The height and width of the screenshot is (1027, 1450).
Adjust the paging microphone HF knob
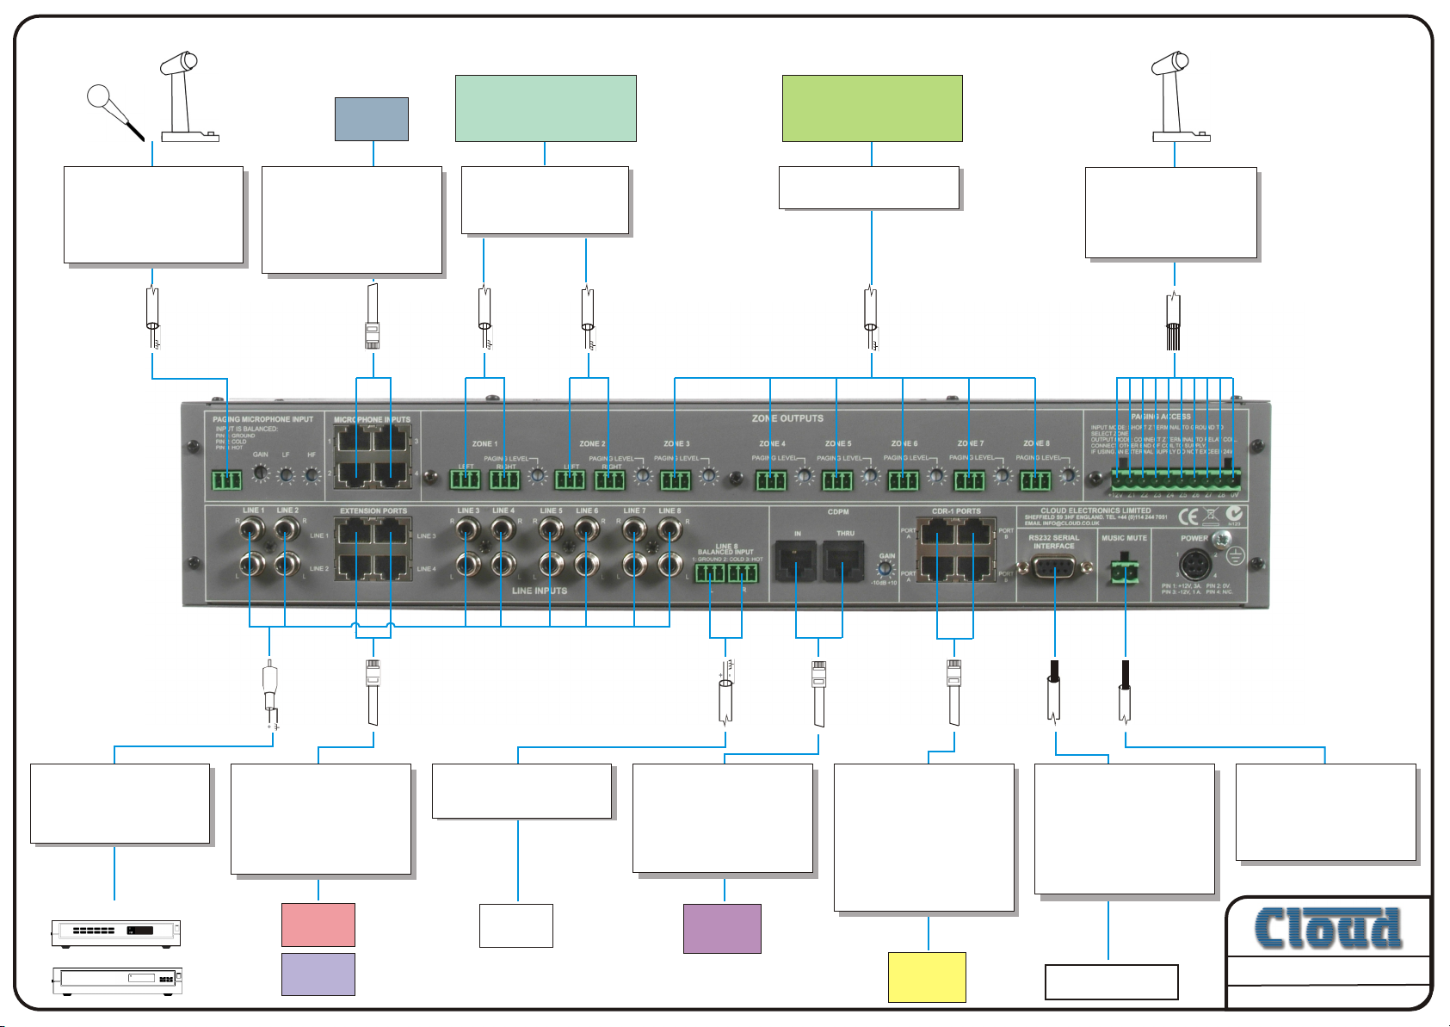pyautogui.click(x=312, y=473)
